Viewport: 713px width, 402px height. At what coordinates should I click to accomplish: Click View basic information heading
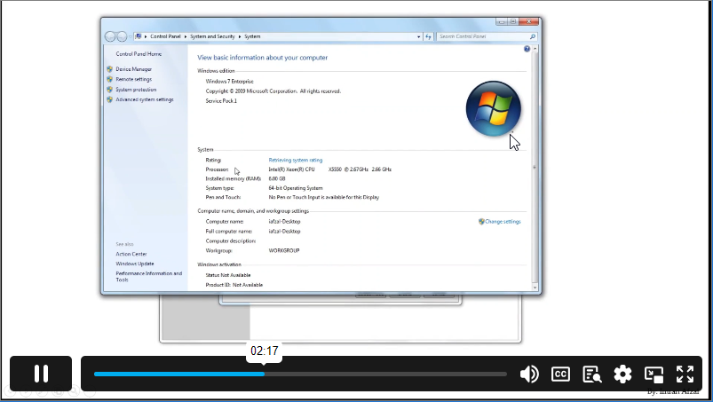262,58
